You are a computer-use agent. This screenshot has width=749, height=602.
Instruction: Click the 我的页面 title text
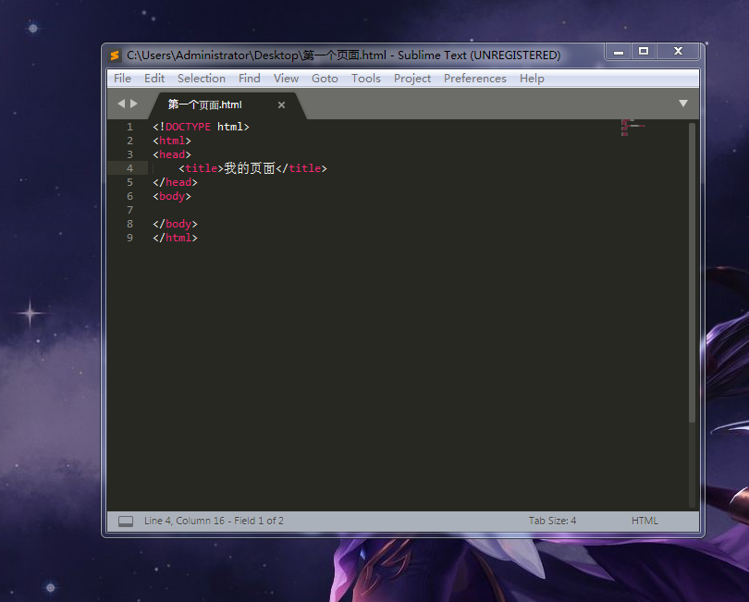tap(250, 168)
